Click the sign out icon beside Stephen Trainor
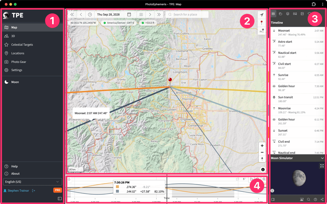Screen dimensions: 327x204 pyautogui.click(x=34, y=191)
